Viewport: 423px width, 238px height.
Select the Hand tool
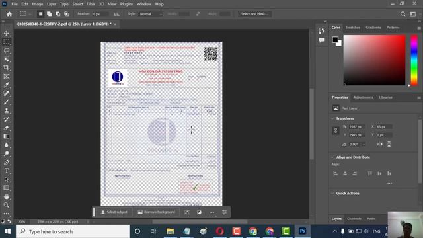(x=7, y=196)
